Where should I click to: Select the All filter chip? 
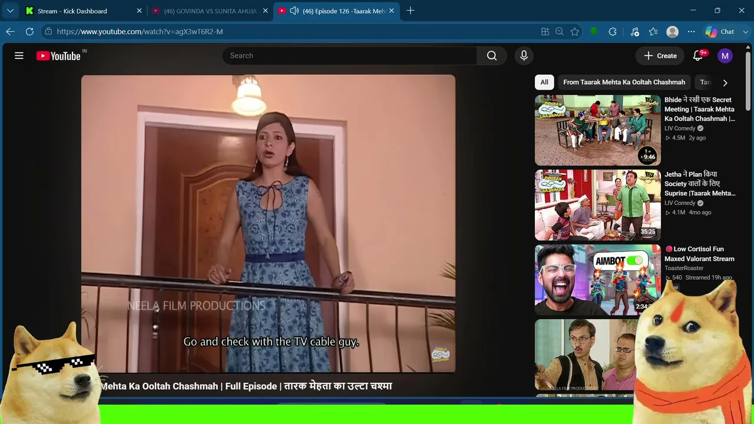point(544,82)
